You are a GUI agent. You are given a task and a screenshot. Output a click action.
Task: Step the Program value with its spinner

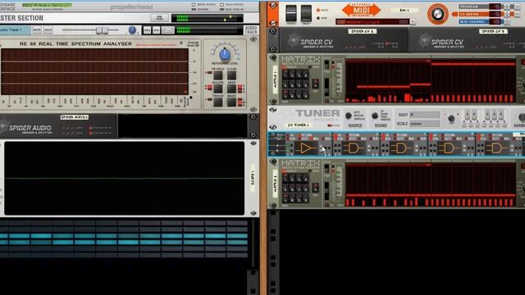pyautogui.click(x=507, y=7)
